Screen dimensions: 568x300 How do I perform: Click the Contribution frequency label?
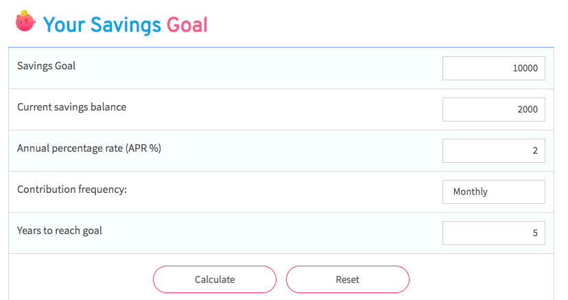[x=72, y=189]
